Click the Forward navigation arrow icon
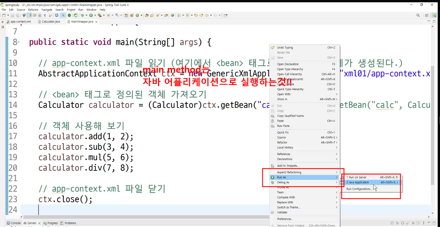The image size is (440, 227). pyautogui.click(x=215, y=15)
